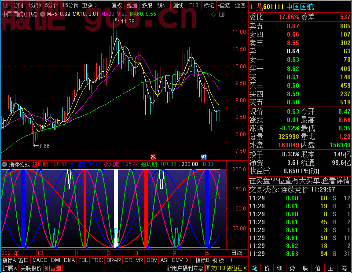Click the 卖一 price 8.63
Image resolution: width=352 pixels, height=273 pixels.
(x=293, y=59)
